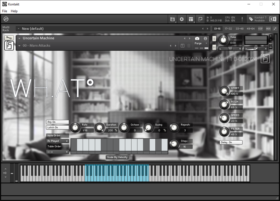
Task: Go to previous multi with left arrow
Action: (203, 29)
